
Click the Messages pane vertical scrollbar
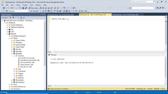tap(166, 68)
